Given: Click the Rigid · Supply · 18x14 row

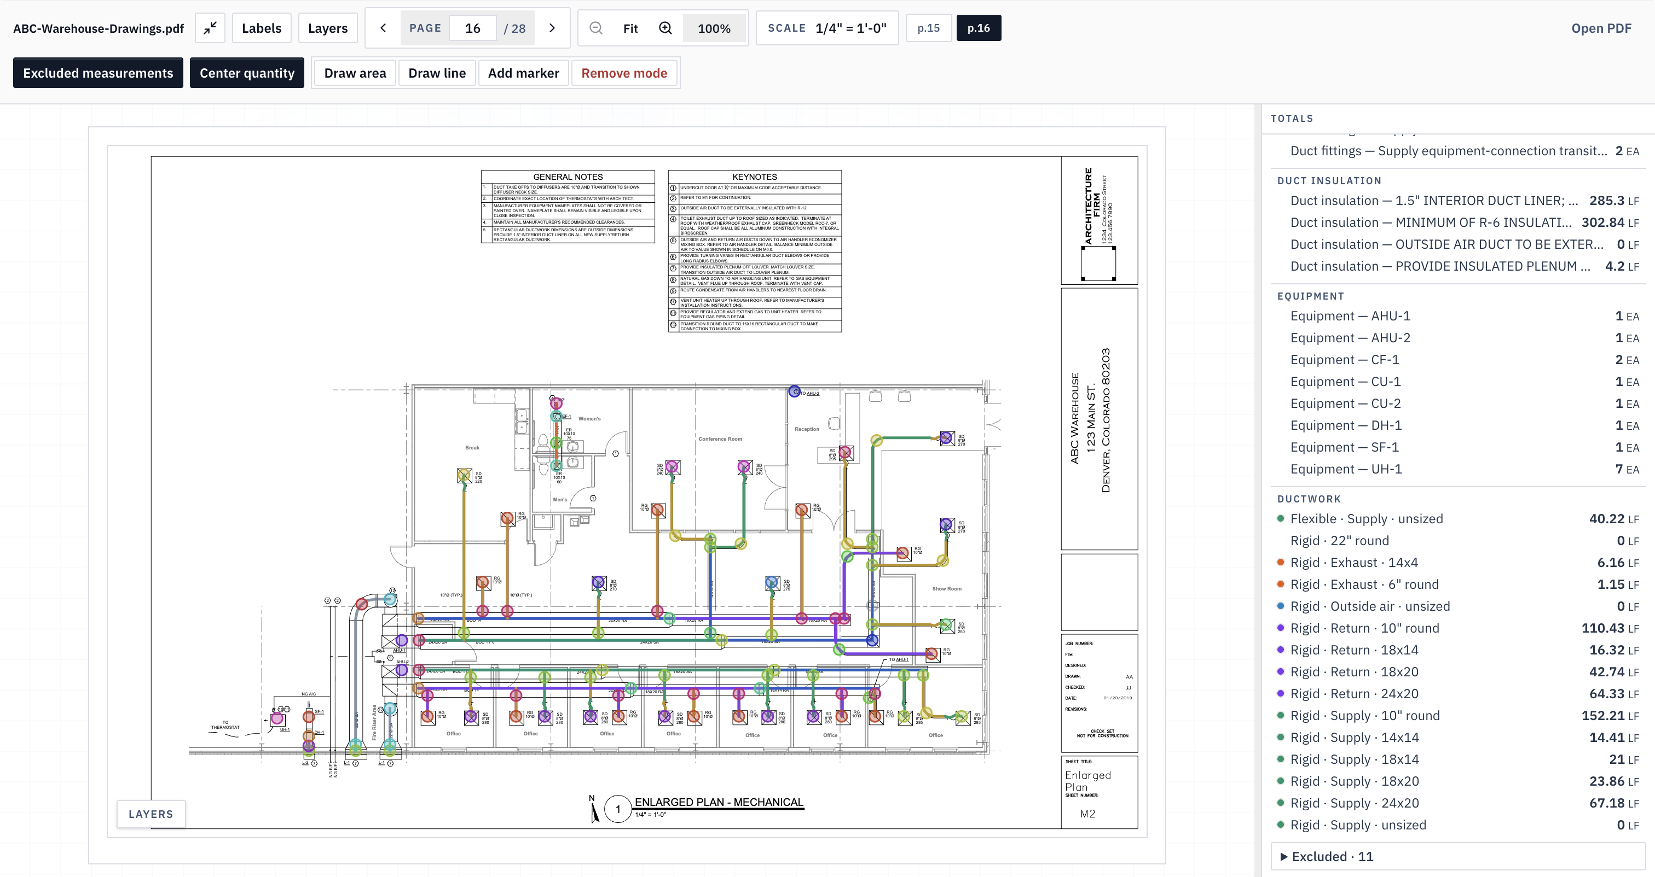Looking at the screenshot, I should click(1458, 759).
